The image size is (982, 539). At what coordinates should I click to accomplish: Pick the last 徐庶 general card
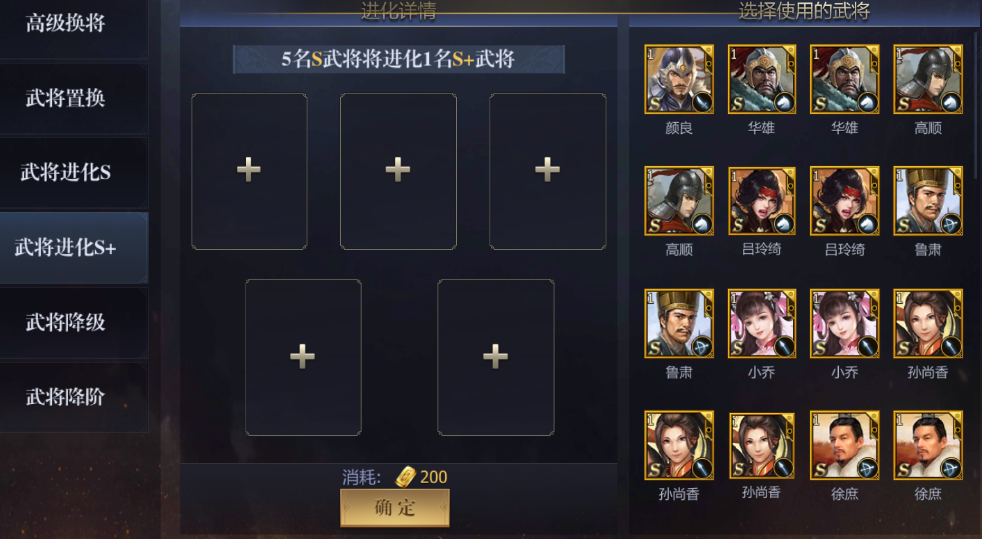tap(927, 445)
